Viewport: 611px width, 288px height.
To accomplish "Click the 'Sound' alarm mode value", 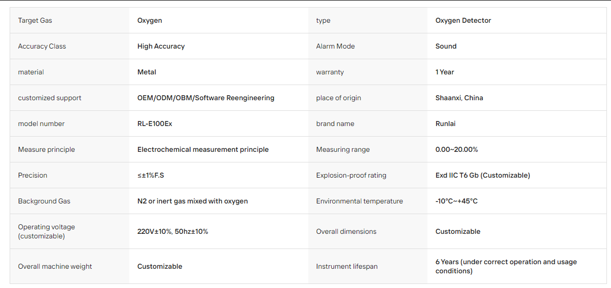I will point(446,47).
